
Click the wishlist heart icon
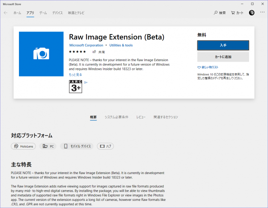click(199, 67)
